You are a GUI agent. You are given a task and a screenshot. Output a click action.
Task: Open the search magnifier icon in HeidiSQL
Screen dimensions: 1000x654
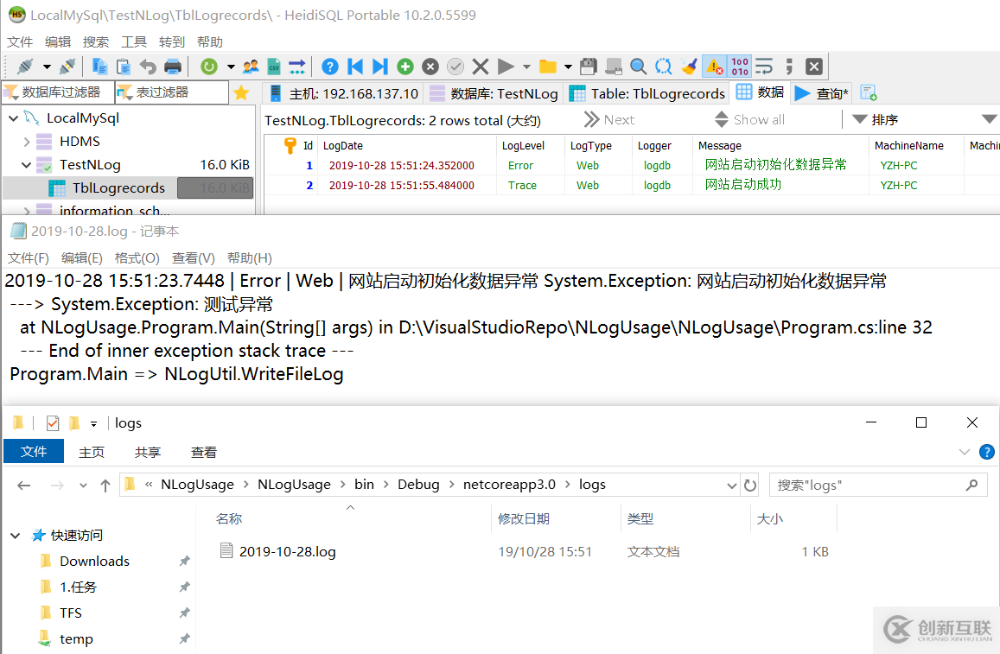click(x=638, y=67)
